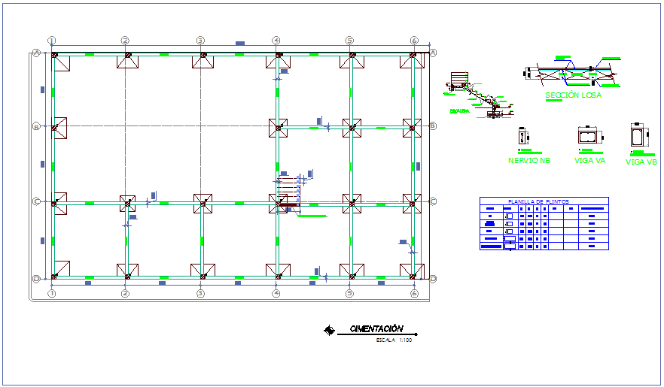Select the NERVIO NB cross-section symbol
Viewport: 664px width, 387px height.
[522, 138]
